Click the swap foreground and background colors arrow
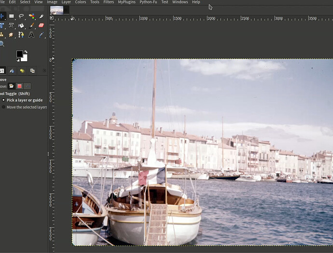 click(26, 52)
